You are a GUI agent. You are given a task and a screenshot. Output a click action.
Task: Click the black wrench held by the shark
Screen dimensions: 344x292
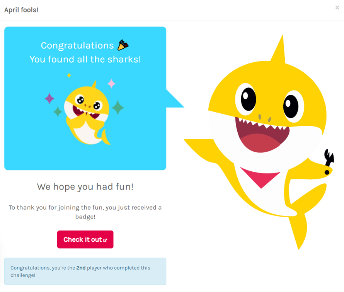point(329,157)
